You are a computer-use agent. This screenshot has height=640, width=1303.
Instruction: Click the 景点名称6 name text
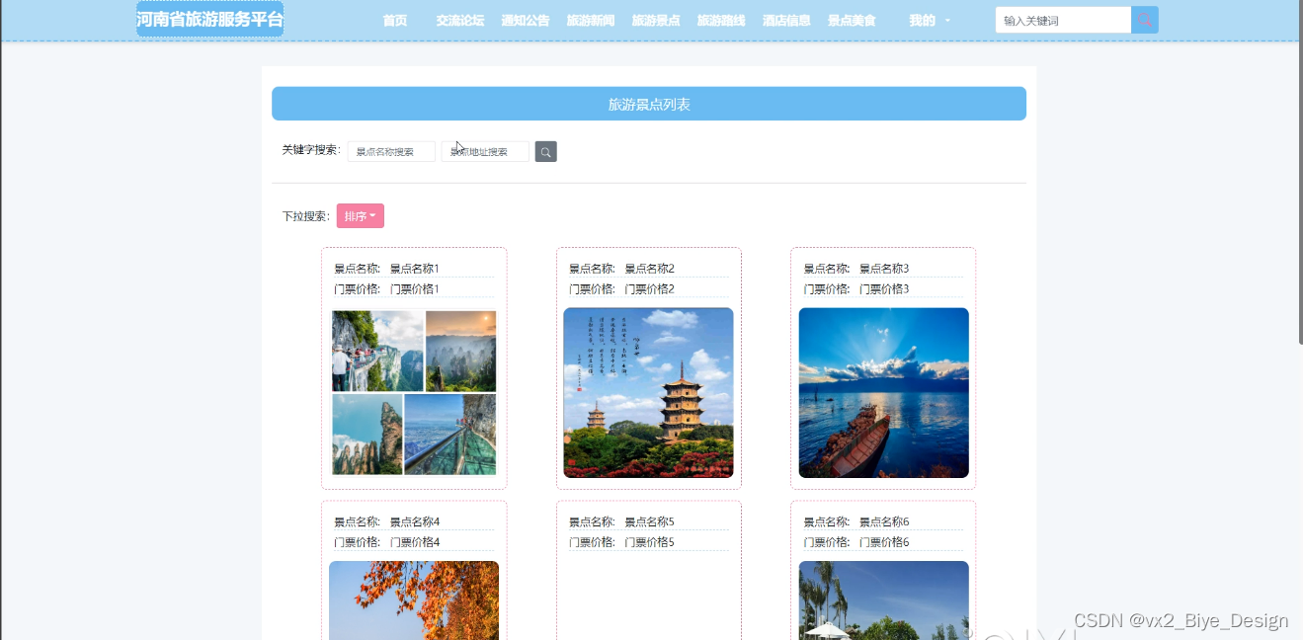[884, 522]
